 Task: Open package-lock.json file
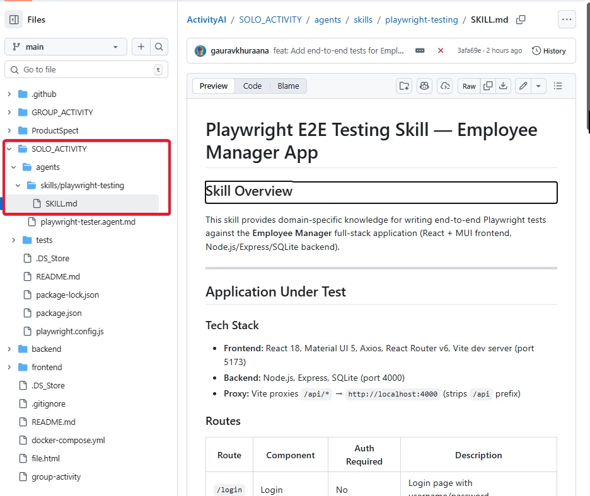coord(67,295)
